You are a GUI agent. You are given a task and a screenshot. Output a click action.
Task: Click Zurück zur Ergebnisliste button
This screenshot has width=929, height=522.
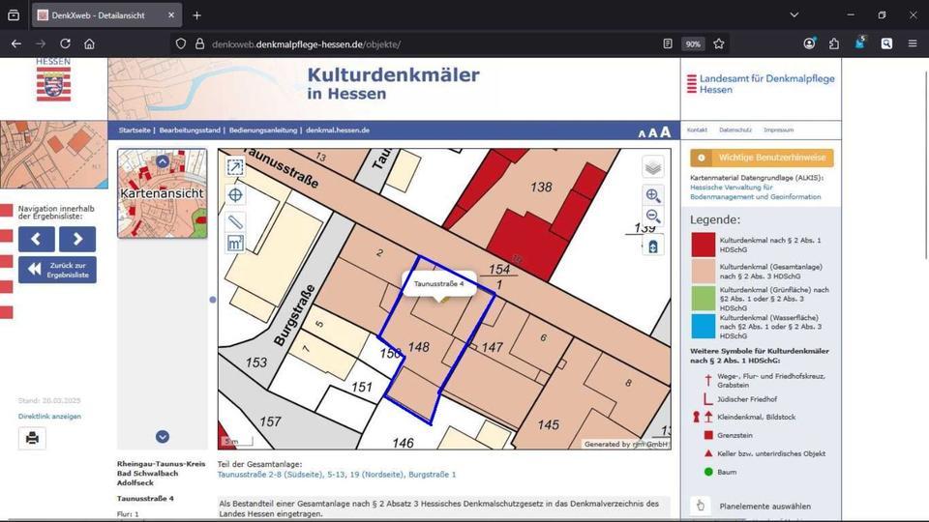coord(57,270)
